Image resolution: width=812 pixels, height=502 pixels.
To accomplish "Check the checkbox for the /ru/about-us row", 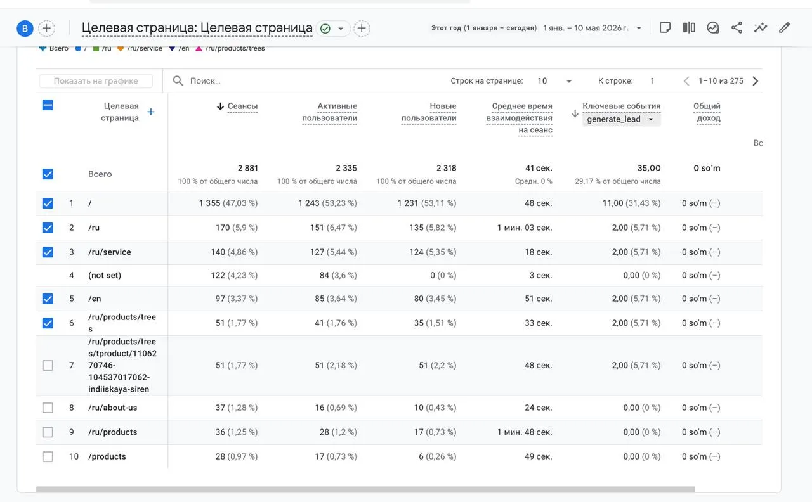I will [48, 408].
